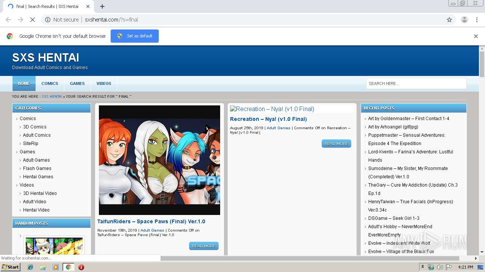The image size is (485, 272).
Task: View site information next to Not secure
Action: [x=48, y=20]
